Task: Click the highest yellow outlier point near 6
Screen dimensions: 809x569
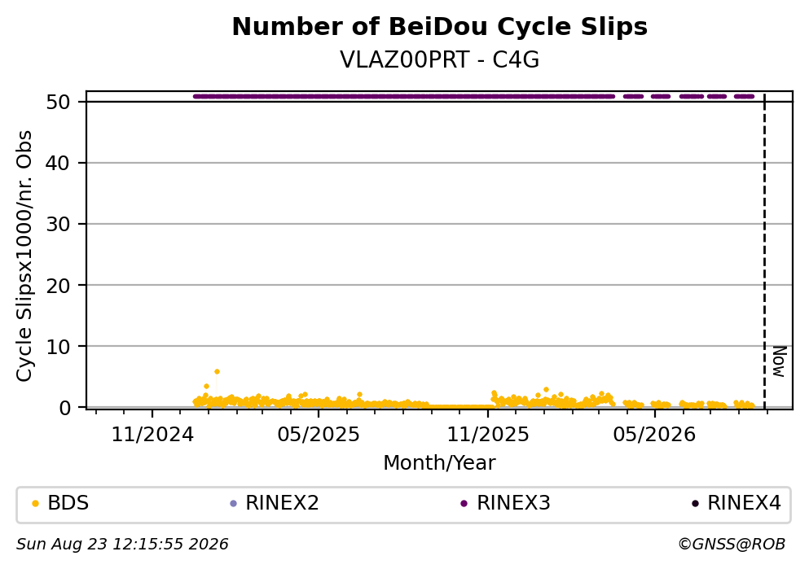Action: (217, 372)
